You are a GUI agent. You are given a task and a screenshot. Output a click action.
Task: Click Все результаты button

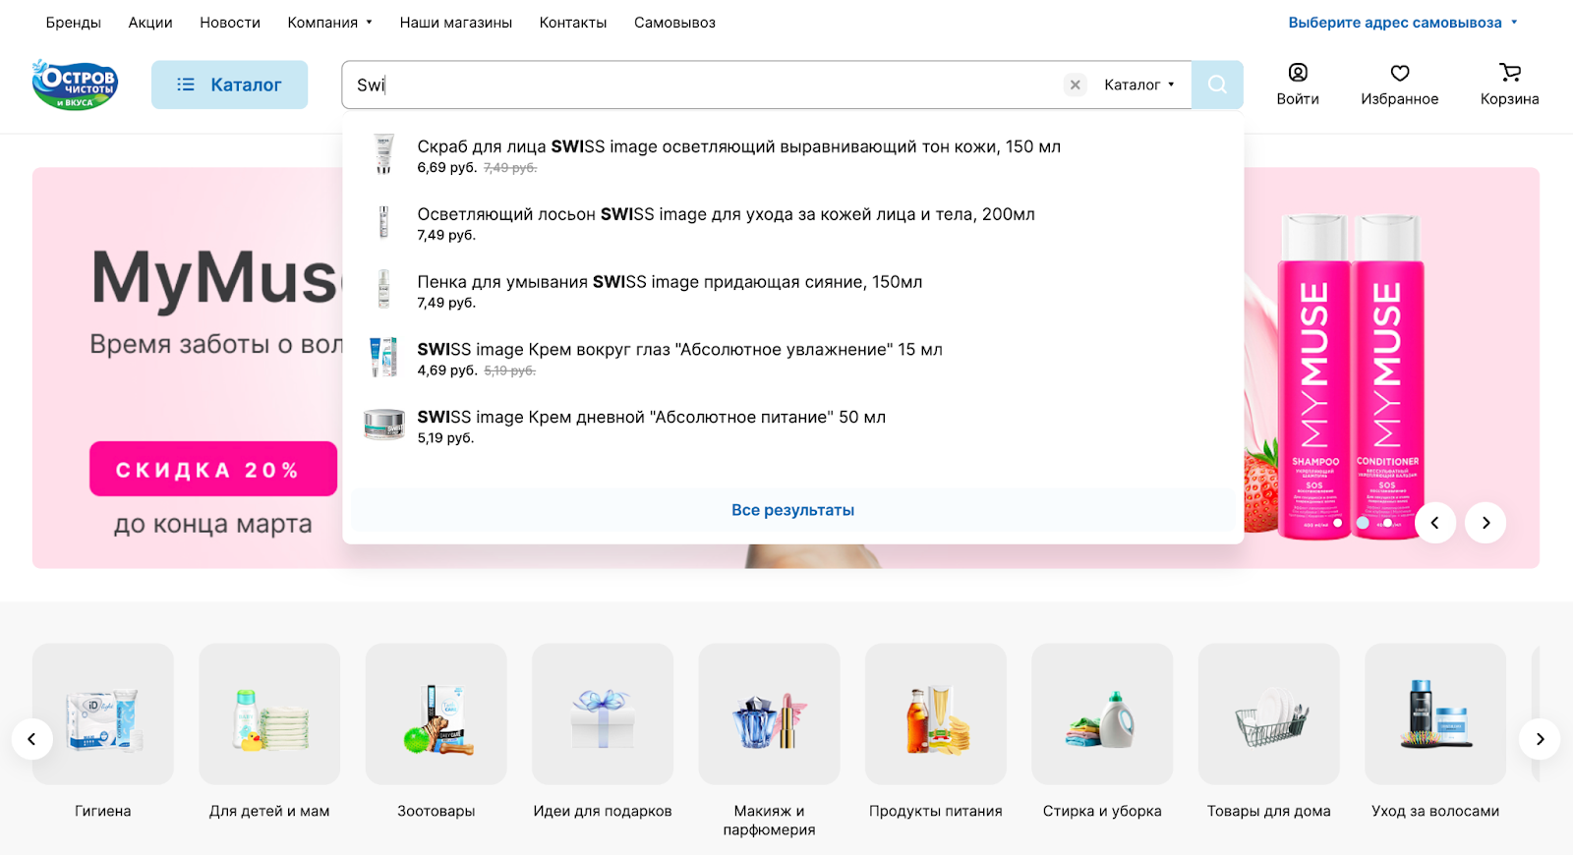pos(792,510)
